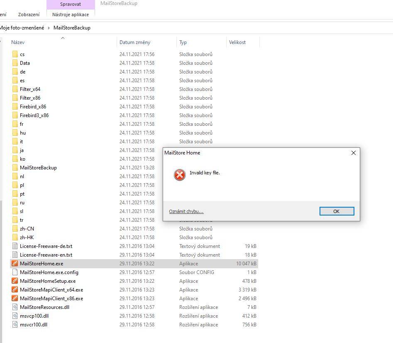Open the Spravovat ribbon tab
393x343 pixels.
click(x=71, y=4)
